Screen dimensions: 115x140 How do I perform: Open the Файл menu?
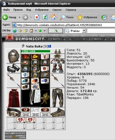tap(6, 10)
